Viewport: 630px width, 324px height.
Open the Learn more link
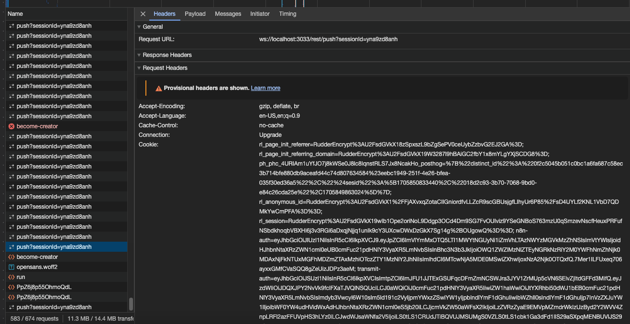265,88
